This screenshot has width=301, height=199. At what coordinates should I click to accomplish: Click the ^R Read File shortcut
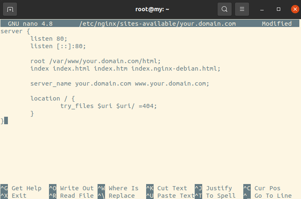pyautogui.click(x=71, y=196)
